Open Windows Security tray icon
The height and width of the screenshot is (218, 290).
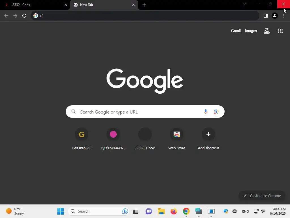click(226, 211)
